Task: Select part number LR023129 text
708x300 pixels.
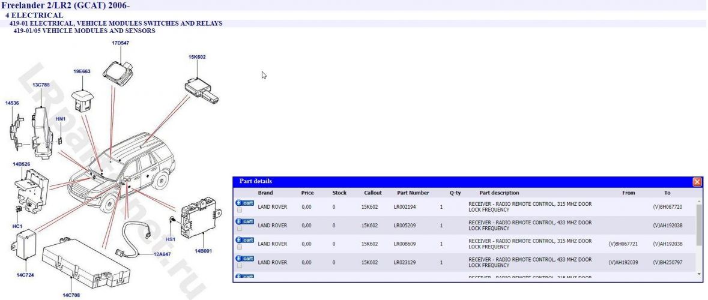Action: pos(405,263)
